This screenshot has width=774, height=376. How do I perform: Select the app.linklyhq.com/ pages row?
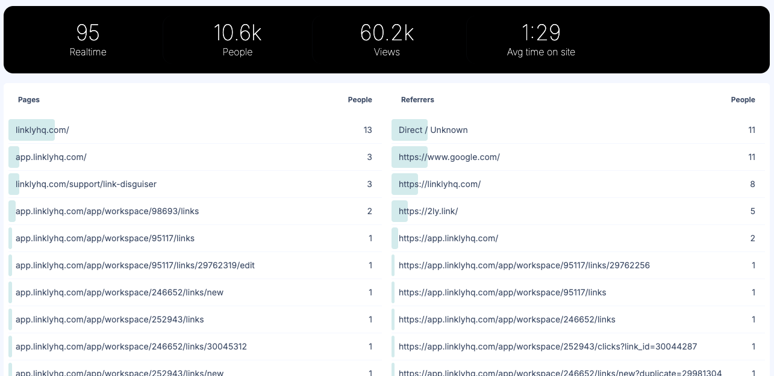coord(51,157)
